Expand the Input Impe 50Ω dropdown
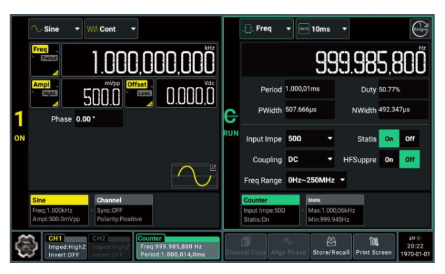 click(x=310, y=139)
